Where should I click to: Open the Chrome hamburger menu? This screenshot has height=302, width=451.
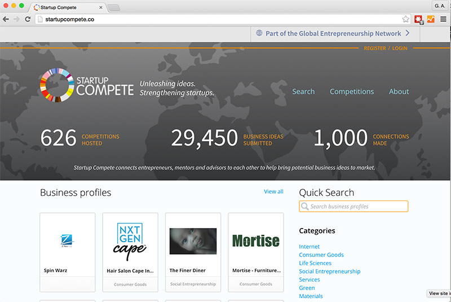coord(443,19)
